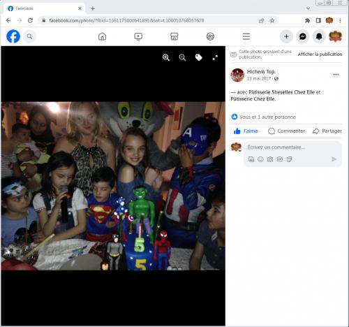
Task: Zoom out of the photo
Action: coord(182,57)
